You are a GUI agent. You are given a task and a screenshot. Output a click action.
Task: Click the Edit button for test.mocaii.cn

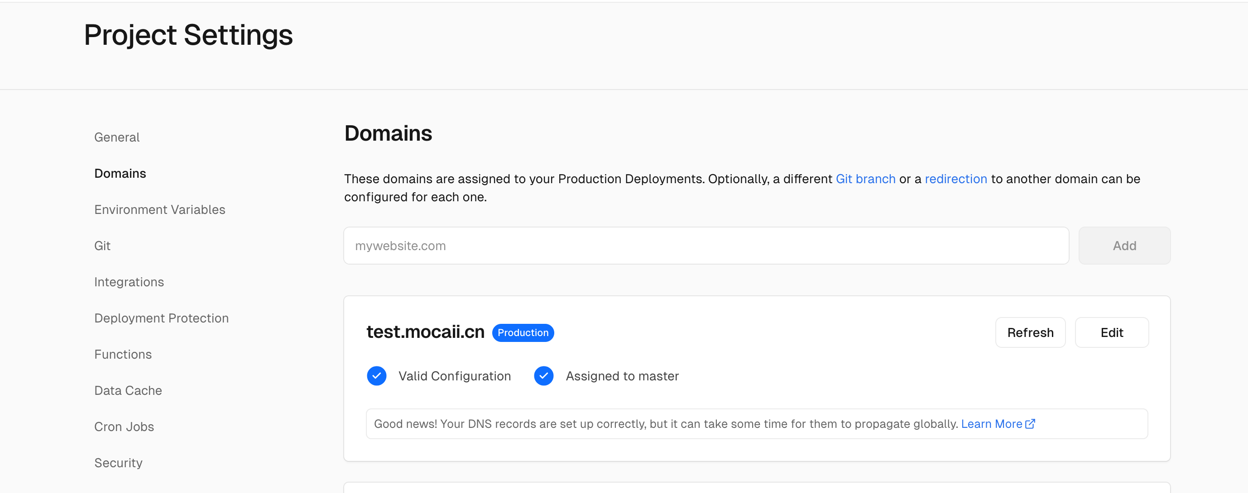coord(1112,332)
